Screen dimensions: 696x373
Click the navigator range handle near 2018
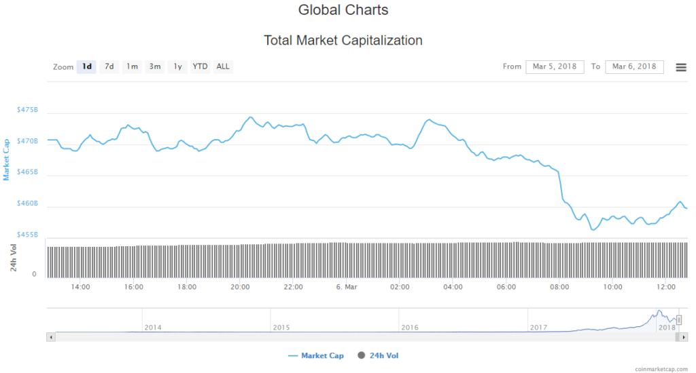coord(678,320)
